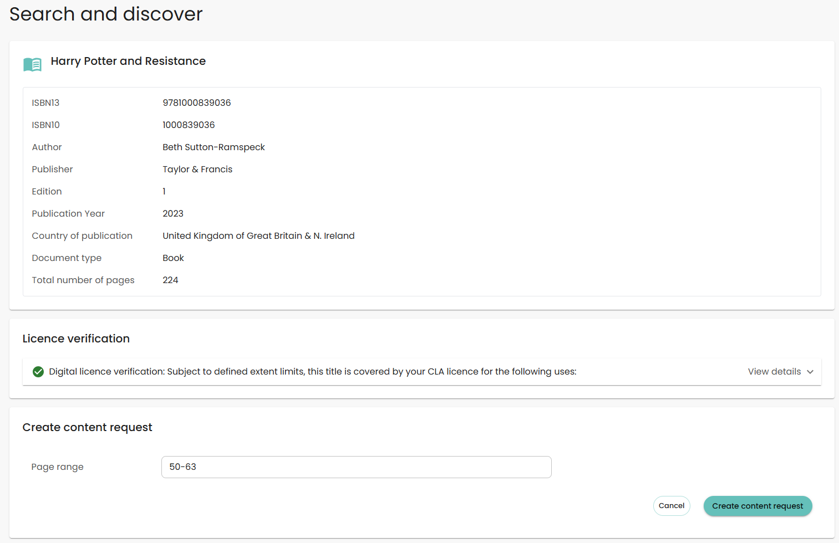Click the Page range input field
The image size is (839, 543).
pyautogui.click(x=356, y=467)
